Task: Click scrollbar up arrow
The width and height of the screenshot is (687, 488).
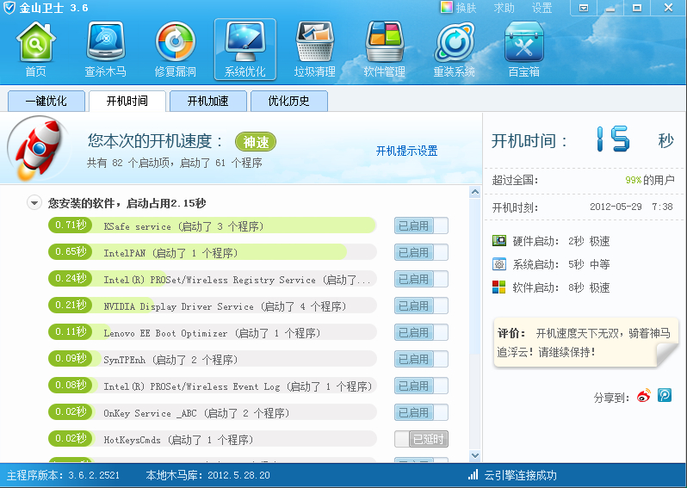Action: point(475,192)
